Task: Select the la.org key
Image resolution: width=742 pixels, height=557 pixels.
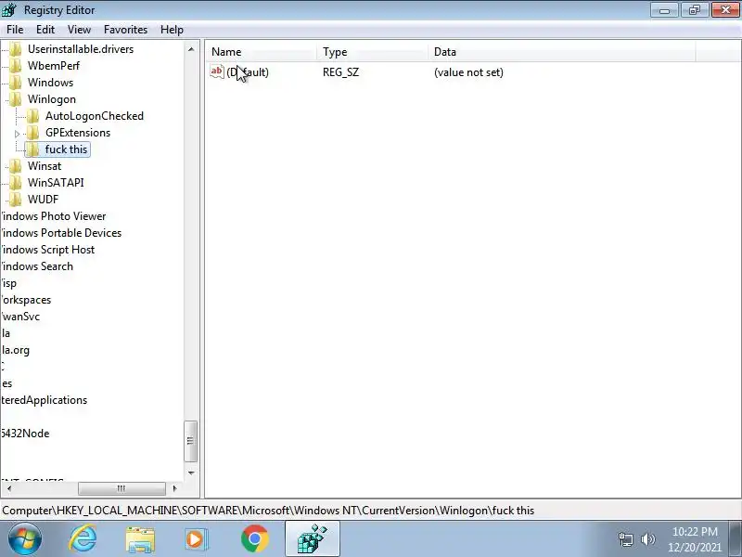Action: (16, 350)
